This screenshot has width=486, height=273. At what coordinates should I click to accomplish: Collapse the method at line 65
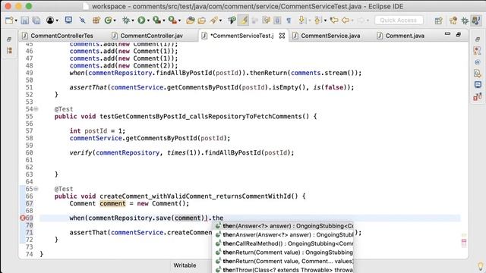[36, 189]
